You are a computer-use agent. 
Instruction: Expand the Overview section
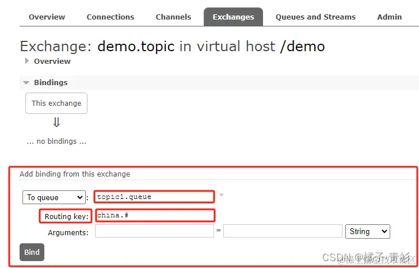[x=48, y=61]
